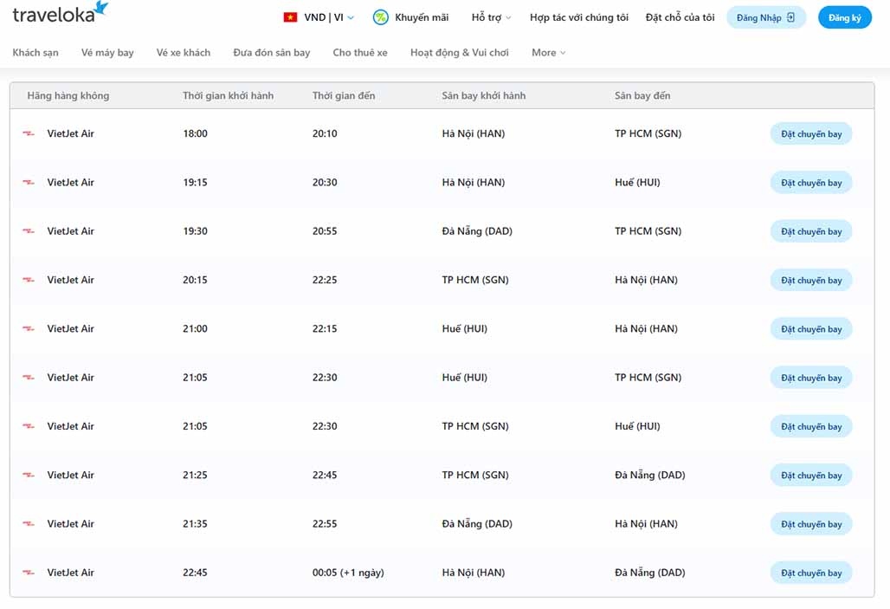Select the Vé máy bay tab
Viewport: 890px width, 609px height.
pos(107,52)
